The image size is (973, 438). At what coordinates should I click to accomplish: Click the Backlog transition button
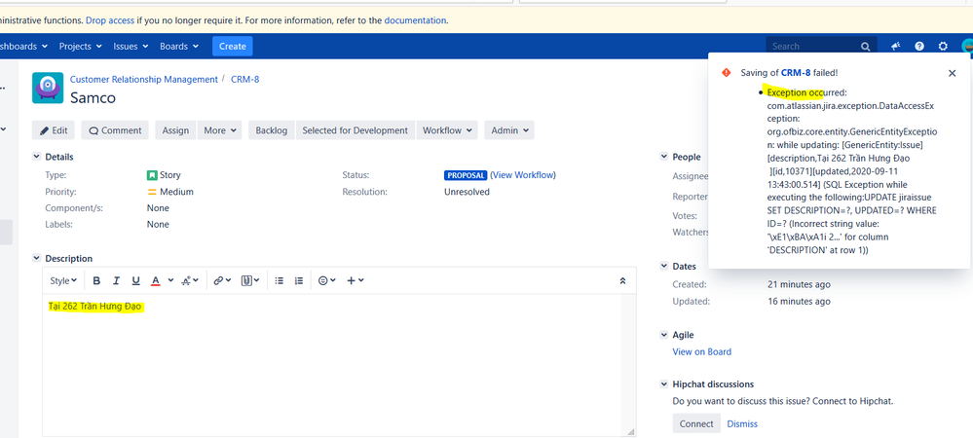pyautogui.click(x=272, y=130)
